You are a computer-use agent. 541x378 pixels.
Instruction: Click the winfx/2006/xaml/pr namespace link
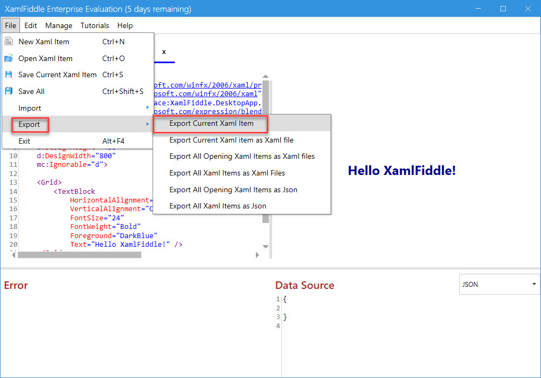pyautogui.click(x=208, y=85)
